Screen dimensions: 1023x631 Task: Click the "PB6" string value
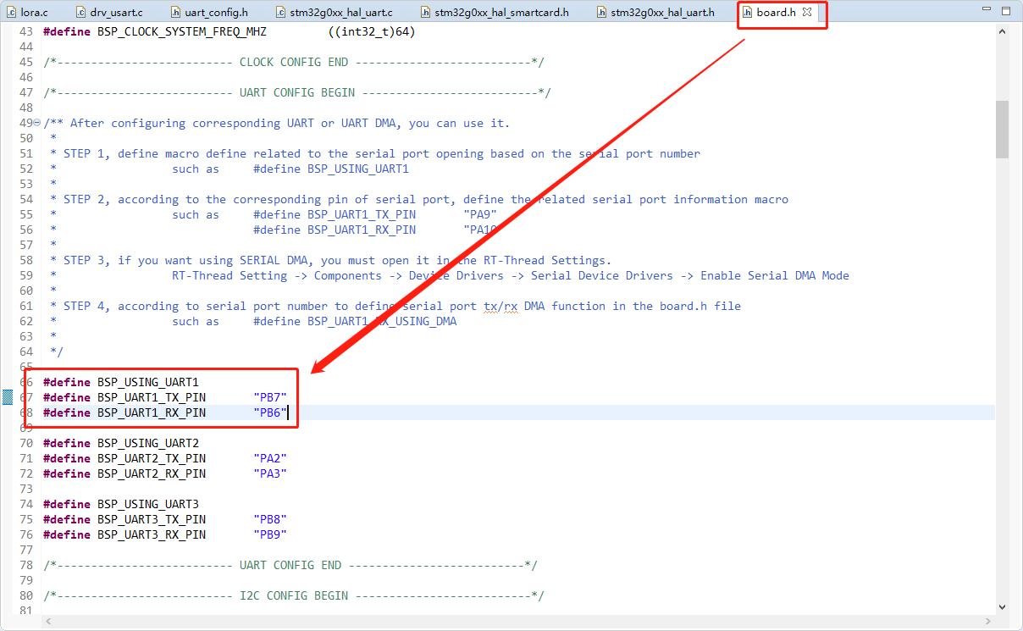click(x=270, y=412)
